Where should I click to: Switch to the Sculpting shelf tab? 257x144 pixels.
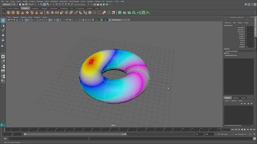point(35,8)
